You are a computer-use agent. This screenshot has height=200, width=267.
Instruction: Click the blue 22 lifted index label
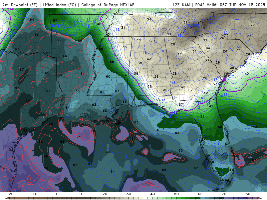pos(237,20)
